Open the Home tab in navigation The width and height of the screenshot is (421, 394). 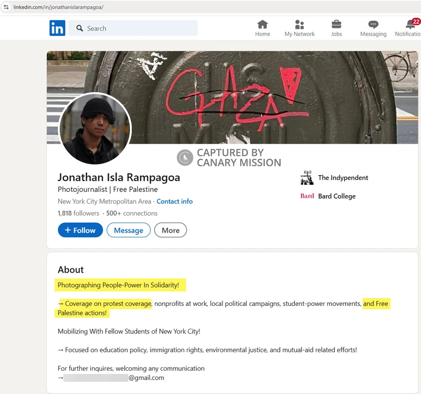coord(262,28)
